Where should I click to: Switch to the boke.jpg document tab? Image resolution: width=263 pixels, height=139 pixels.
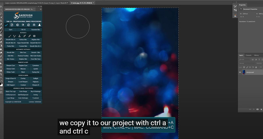(x=82, y=2)
